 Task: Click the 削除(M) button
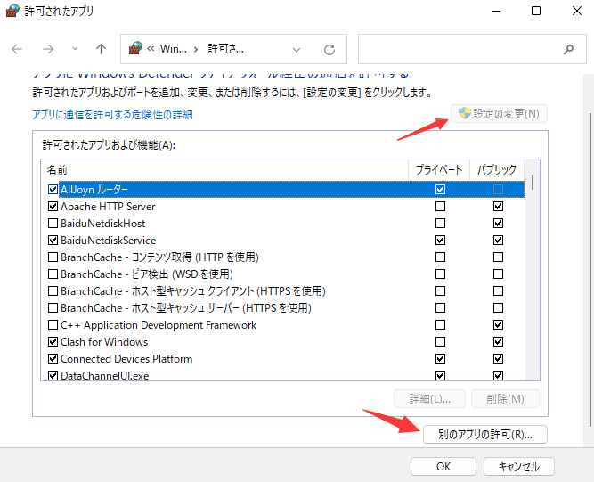click(x=505, y=398)
